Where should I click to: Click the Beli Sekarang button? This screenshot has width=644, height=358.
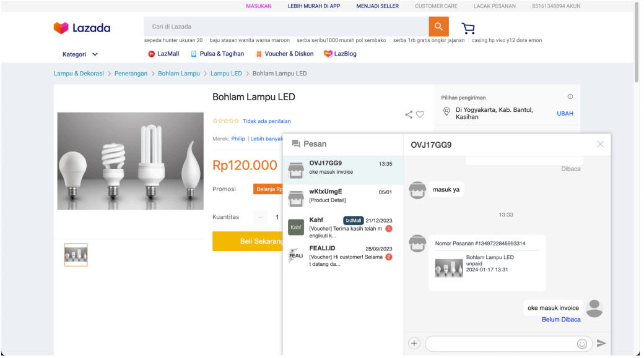tap(248, 241)
